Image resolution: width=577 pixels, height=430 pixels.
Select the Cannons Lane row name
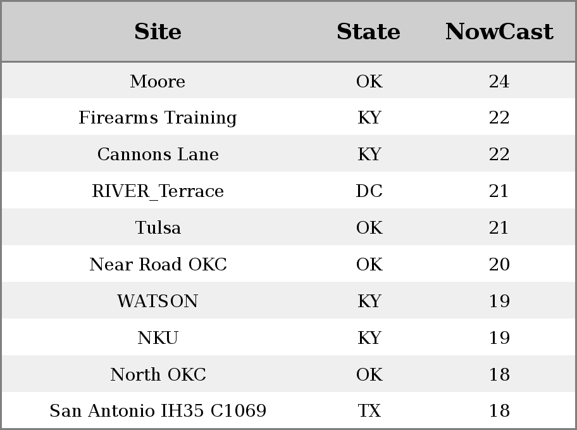(158, 154)
